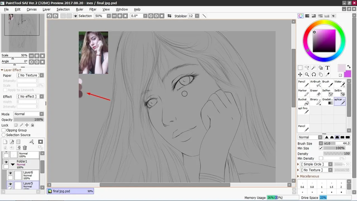Select the Bucket fill tool
Viewport: 357px width, 201px height.
[x=303, y=101]
